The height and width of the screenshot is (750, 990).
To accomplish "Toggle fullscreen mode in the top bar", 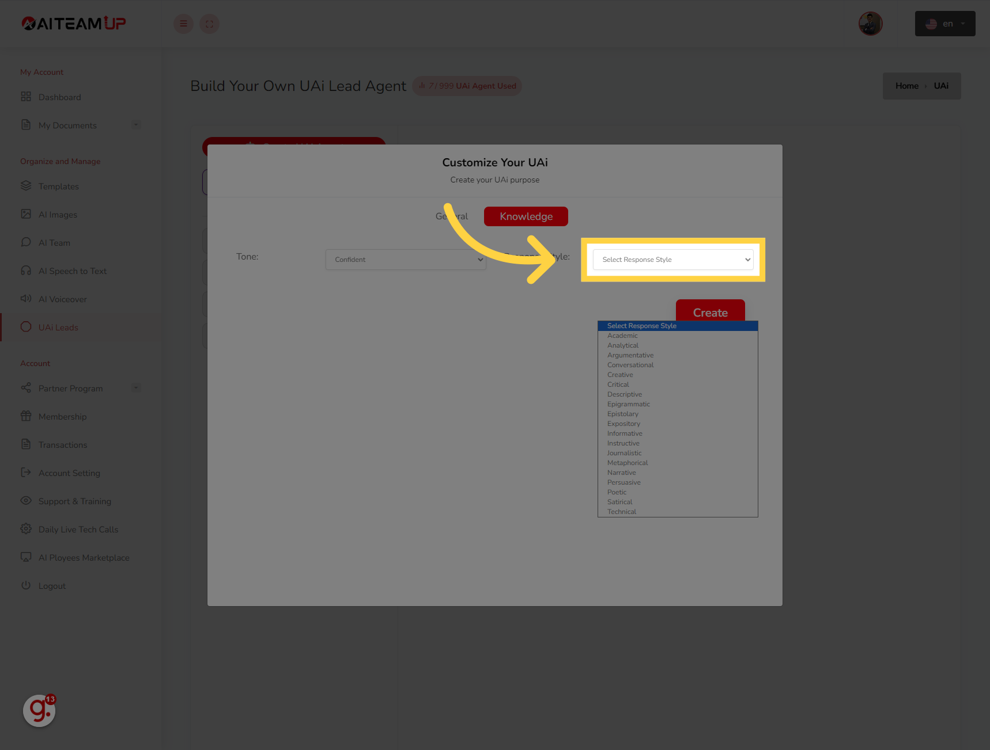I will tap(209, 24).
